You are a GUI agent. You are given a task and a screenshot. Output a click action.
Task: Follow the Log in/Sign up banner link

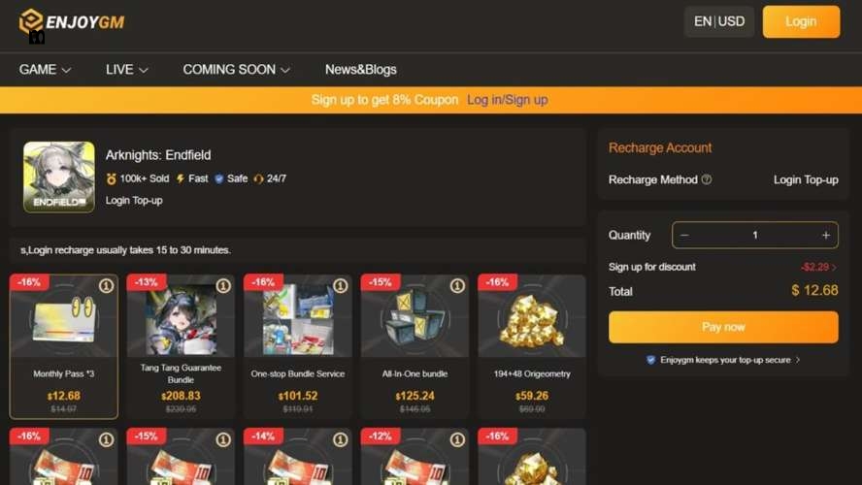pyautogui.click(x=508, y=100)
